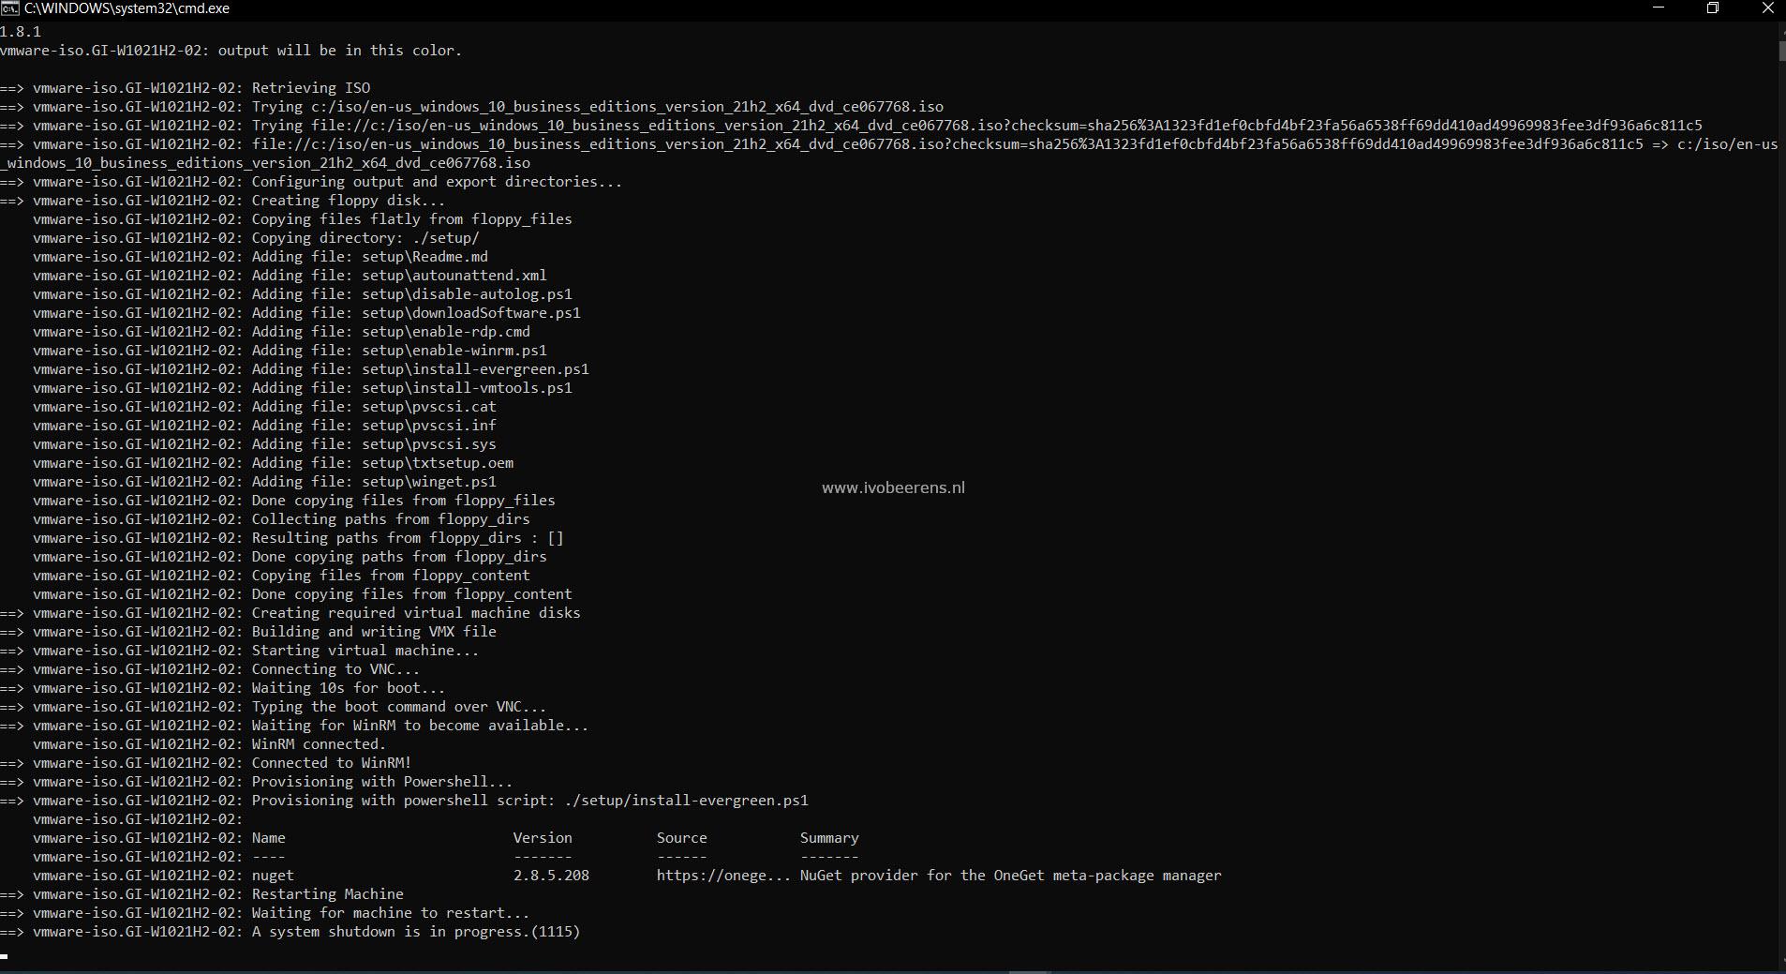The image size is (1786, 974).
Task: Click 'Waiting 10s for boot...' line
Action: [349, 688]
